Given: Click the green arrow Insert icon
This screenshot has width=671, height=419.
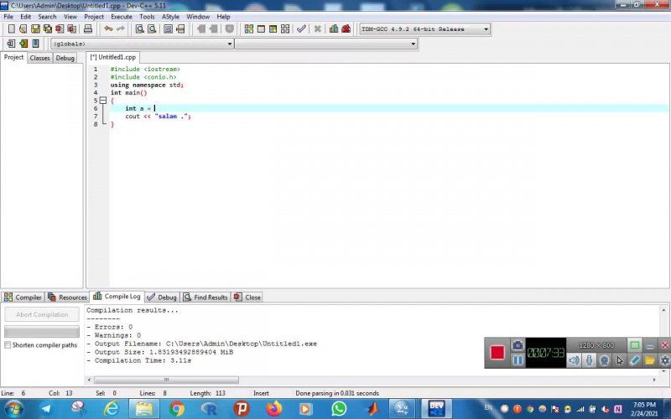Looking at the screenshot, I should 23,44.
